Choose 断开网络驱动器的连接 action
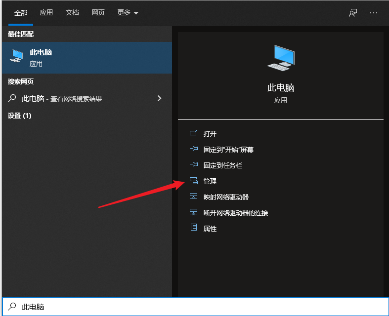This screenshot has height=316, width=389. click(236, 213)
